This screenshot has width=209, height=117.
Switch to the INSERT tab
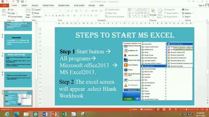click(x=24, y=6)
